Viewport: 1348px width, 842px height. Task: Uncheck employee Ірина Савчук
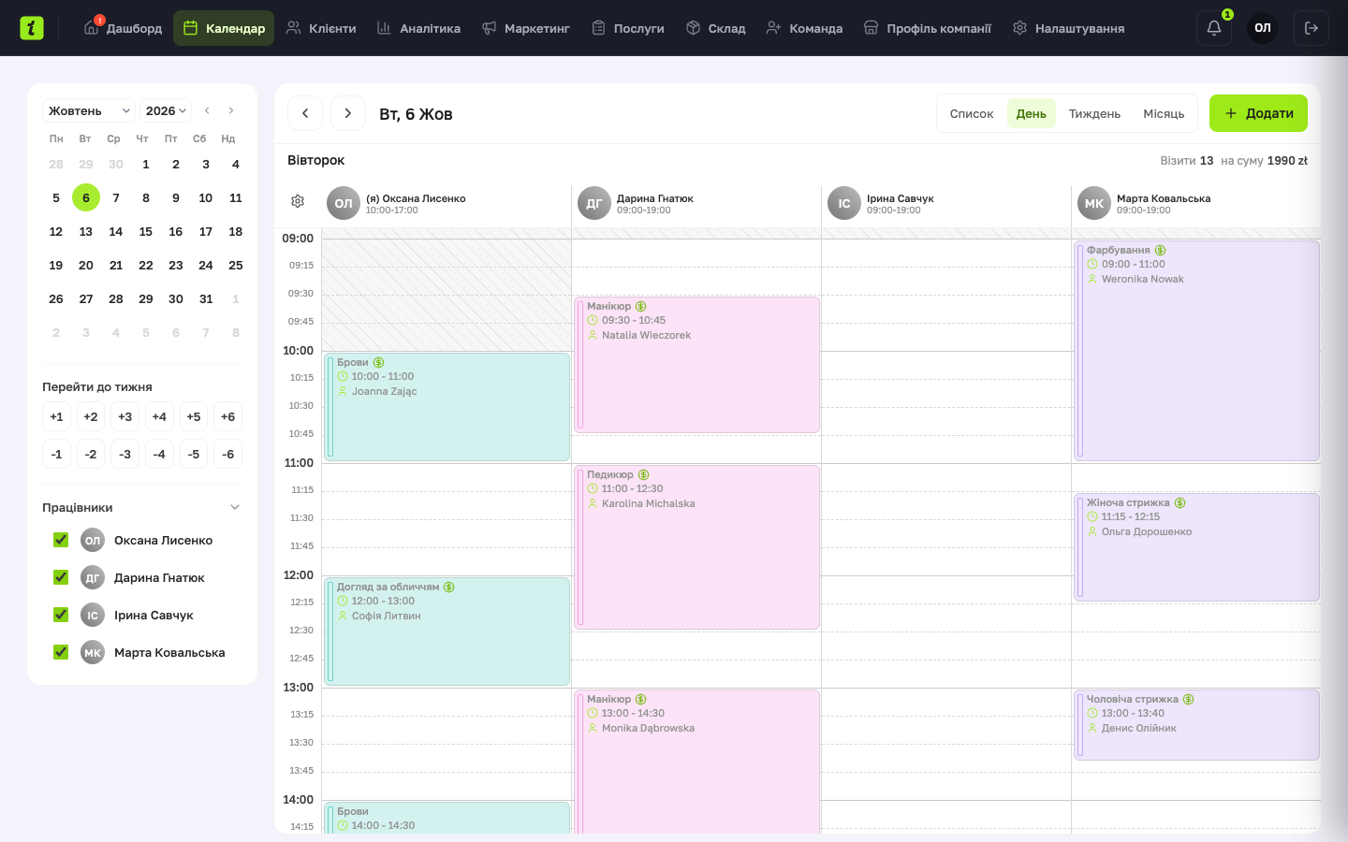tap(61, 615)
